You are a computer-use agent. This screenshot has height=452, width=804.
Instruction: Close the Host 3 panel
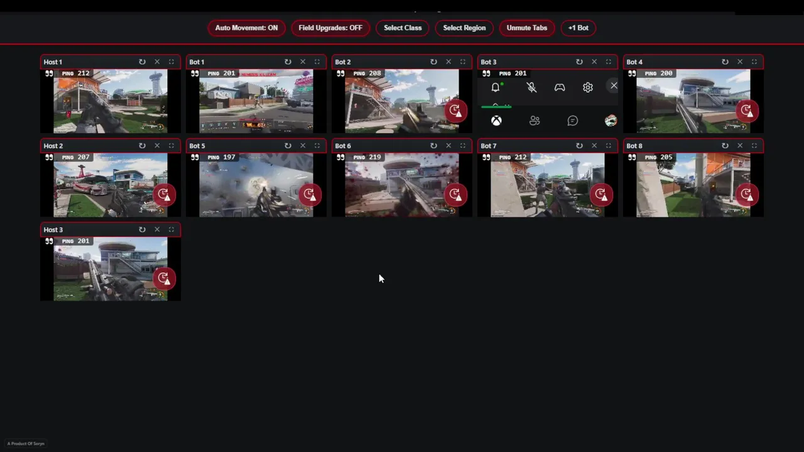(157, 230)
